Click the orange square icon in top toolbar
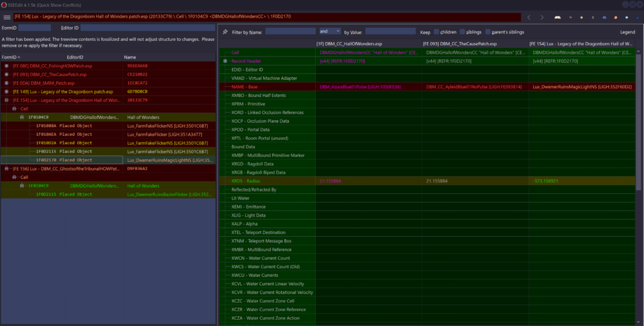This screenshot has width=644, height=326. click(582, 18)
